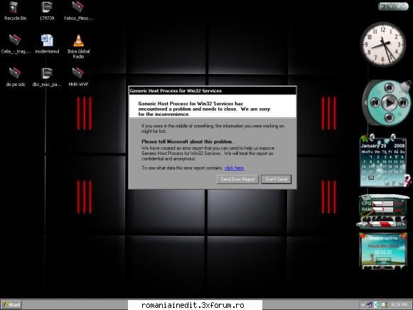The width and height of the screenshot is (413, 310).
Task: Select the dbc_max_pa... desktop icon
Action: [x=47, y=77]
